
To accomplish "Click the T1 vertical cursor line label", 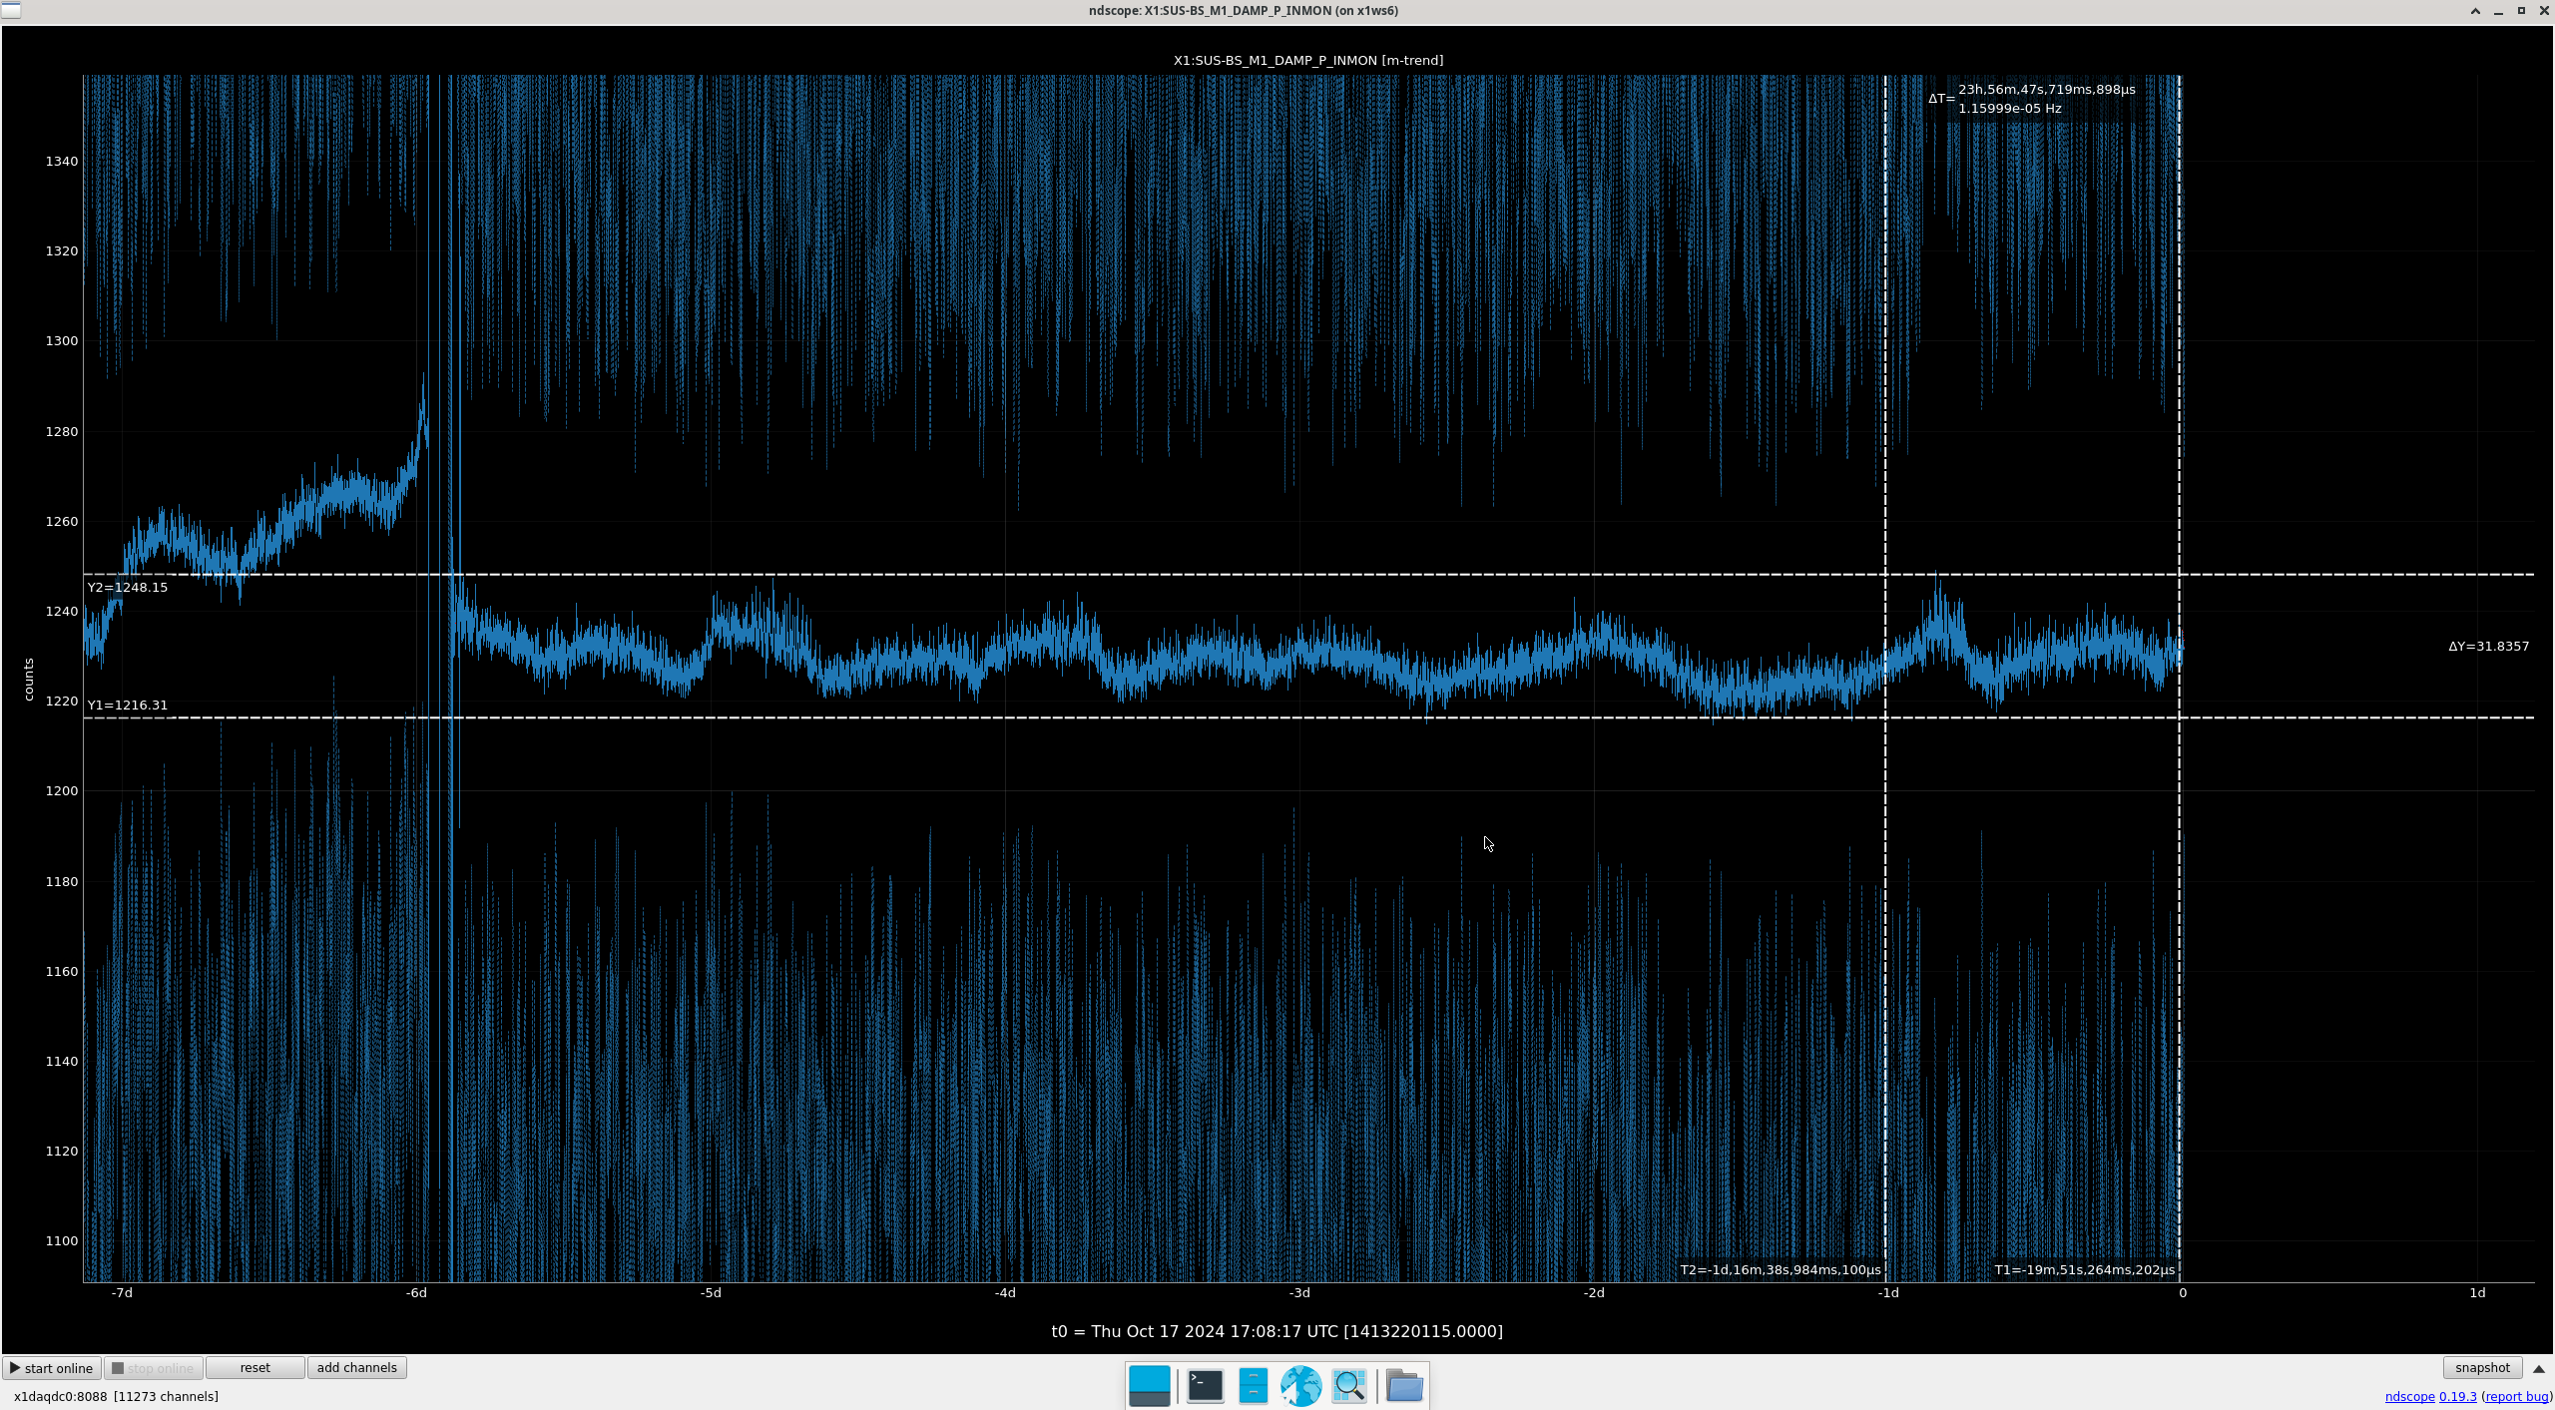I will [2084, 1270].
